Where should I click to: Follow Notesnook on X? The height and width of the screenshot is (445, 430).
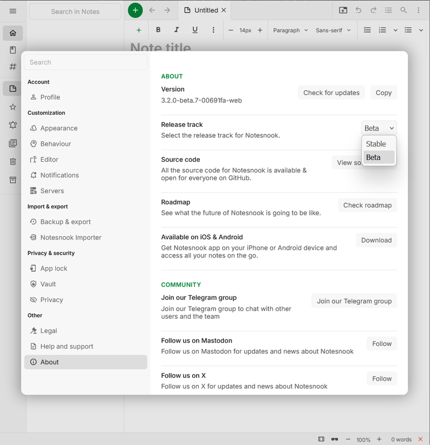coord(382,379)
